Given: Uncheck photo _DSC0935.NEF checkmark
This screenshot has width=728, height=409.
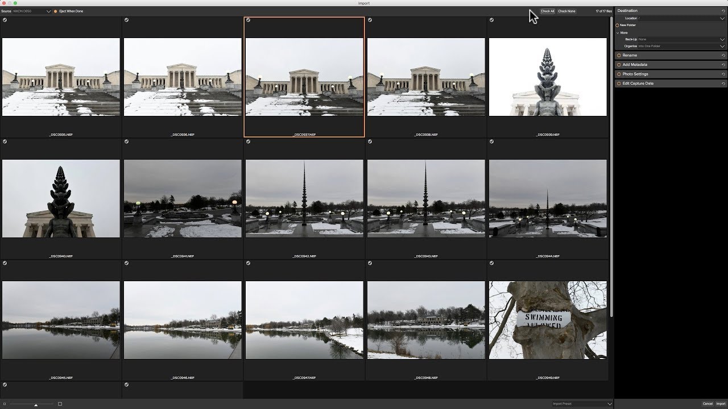Looking at the screenshot, I should click(5, 20).
